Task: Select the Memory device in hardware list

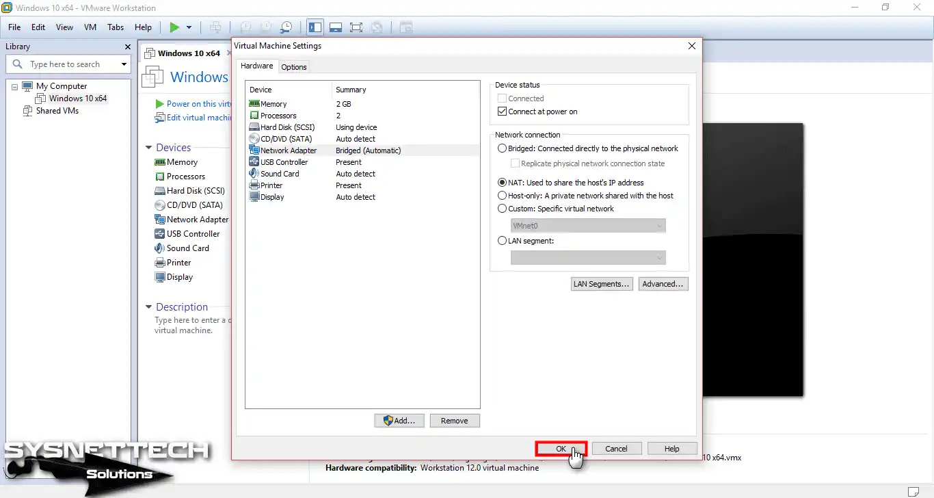Action: click(x=272, y=103)
